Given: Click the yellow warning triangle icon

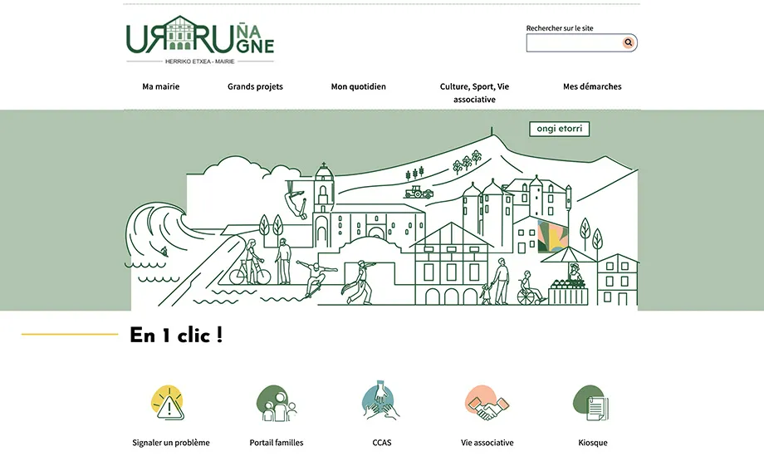Looking at the screenshot, I should [x=169, y=404].
